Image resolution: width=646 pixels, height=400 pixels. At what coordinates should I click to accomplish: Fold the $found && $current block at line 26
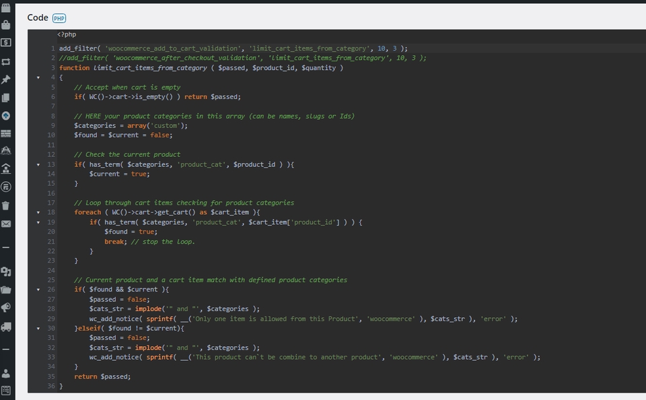tap(38, 290)
